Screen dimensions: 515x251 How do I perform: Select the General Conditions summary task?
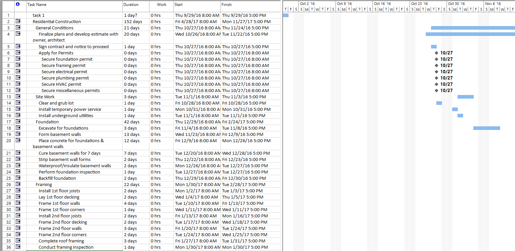tap(55, 28)
